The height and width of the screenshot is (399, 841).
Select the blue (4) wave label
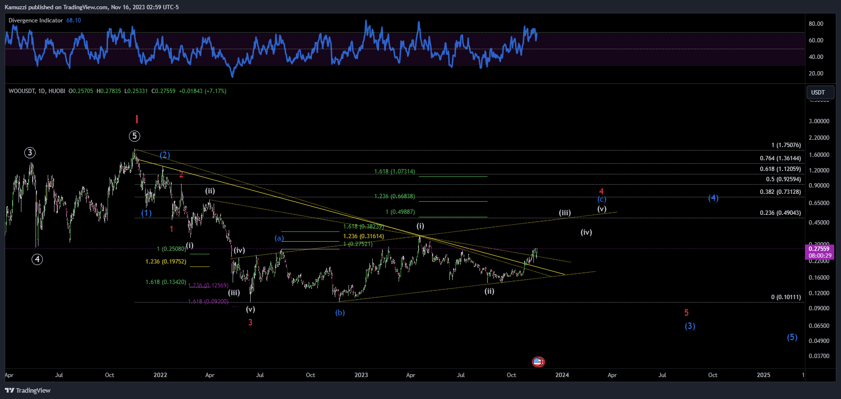[x=713, y=198]
